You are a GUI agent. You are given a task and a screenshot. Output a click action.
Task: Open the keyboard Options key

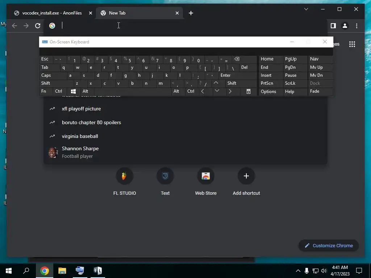(x=271, y=92)
